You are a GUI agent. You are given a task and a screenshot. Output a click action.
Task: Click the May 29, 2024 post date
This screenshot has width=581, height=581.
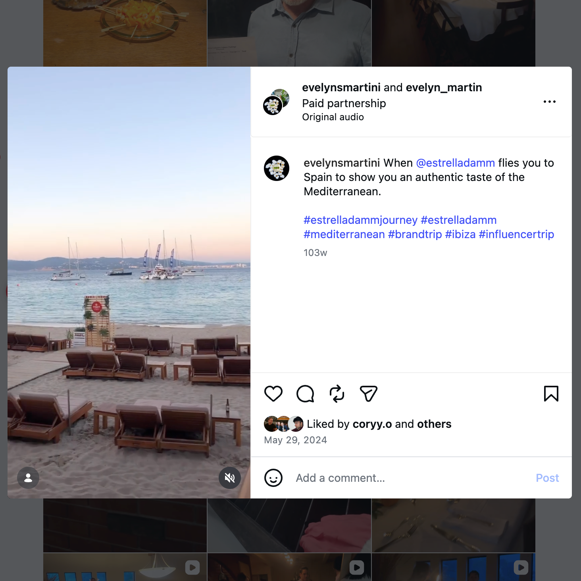pos(296,440)
